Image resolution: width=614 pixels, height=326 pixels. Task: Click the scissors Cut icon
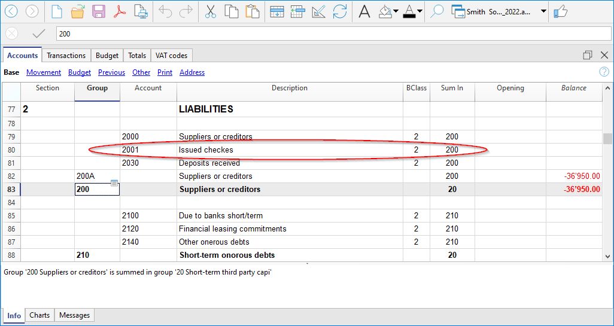(210, 11)
